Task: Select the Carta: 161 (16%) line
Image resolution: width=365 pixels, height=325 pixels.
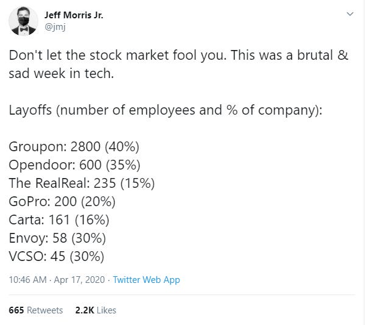Action: click(x=59, y=220)
